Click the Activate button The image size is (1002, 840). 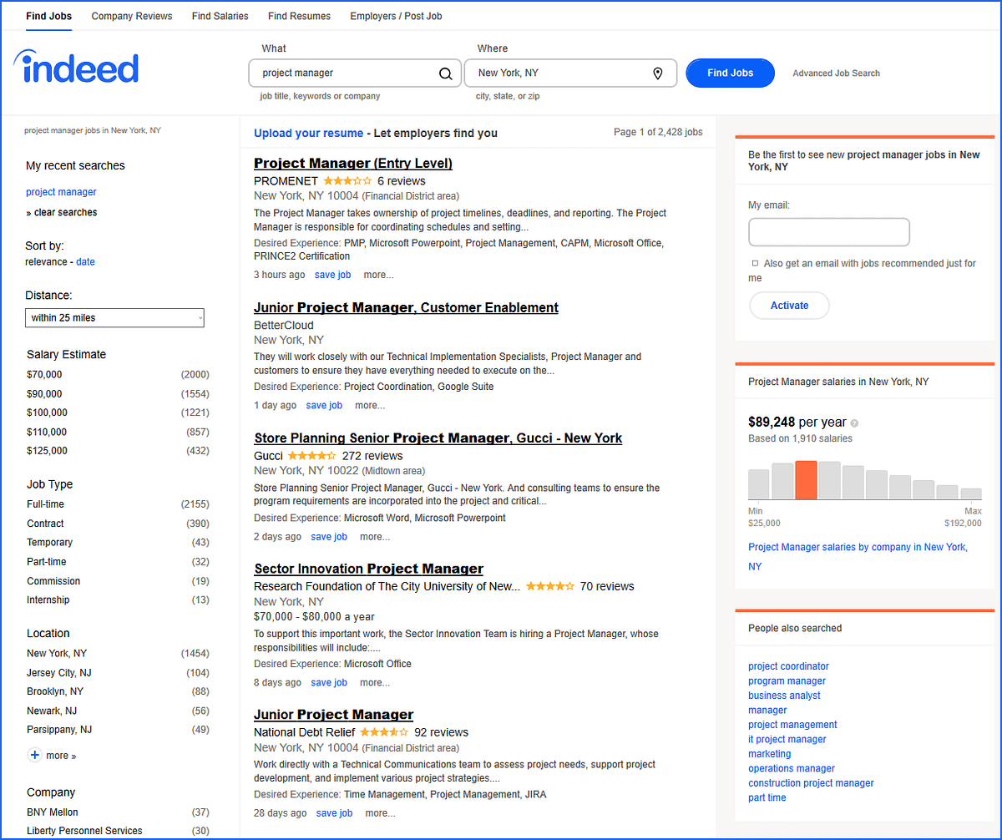(789, 306)
